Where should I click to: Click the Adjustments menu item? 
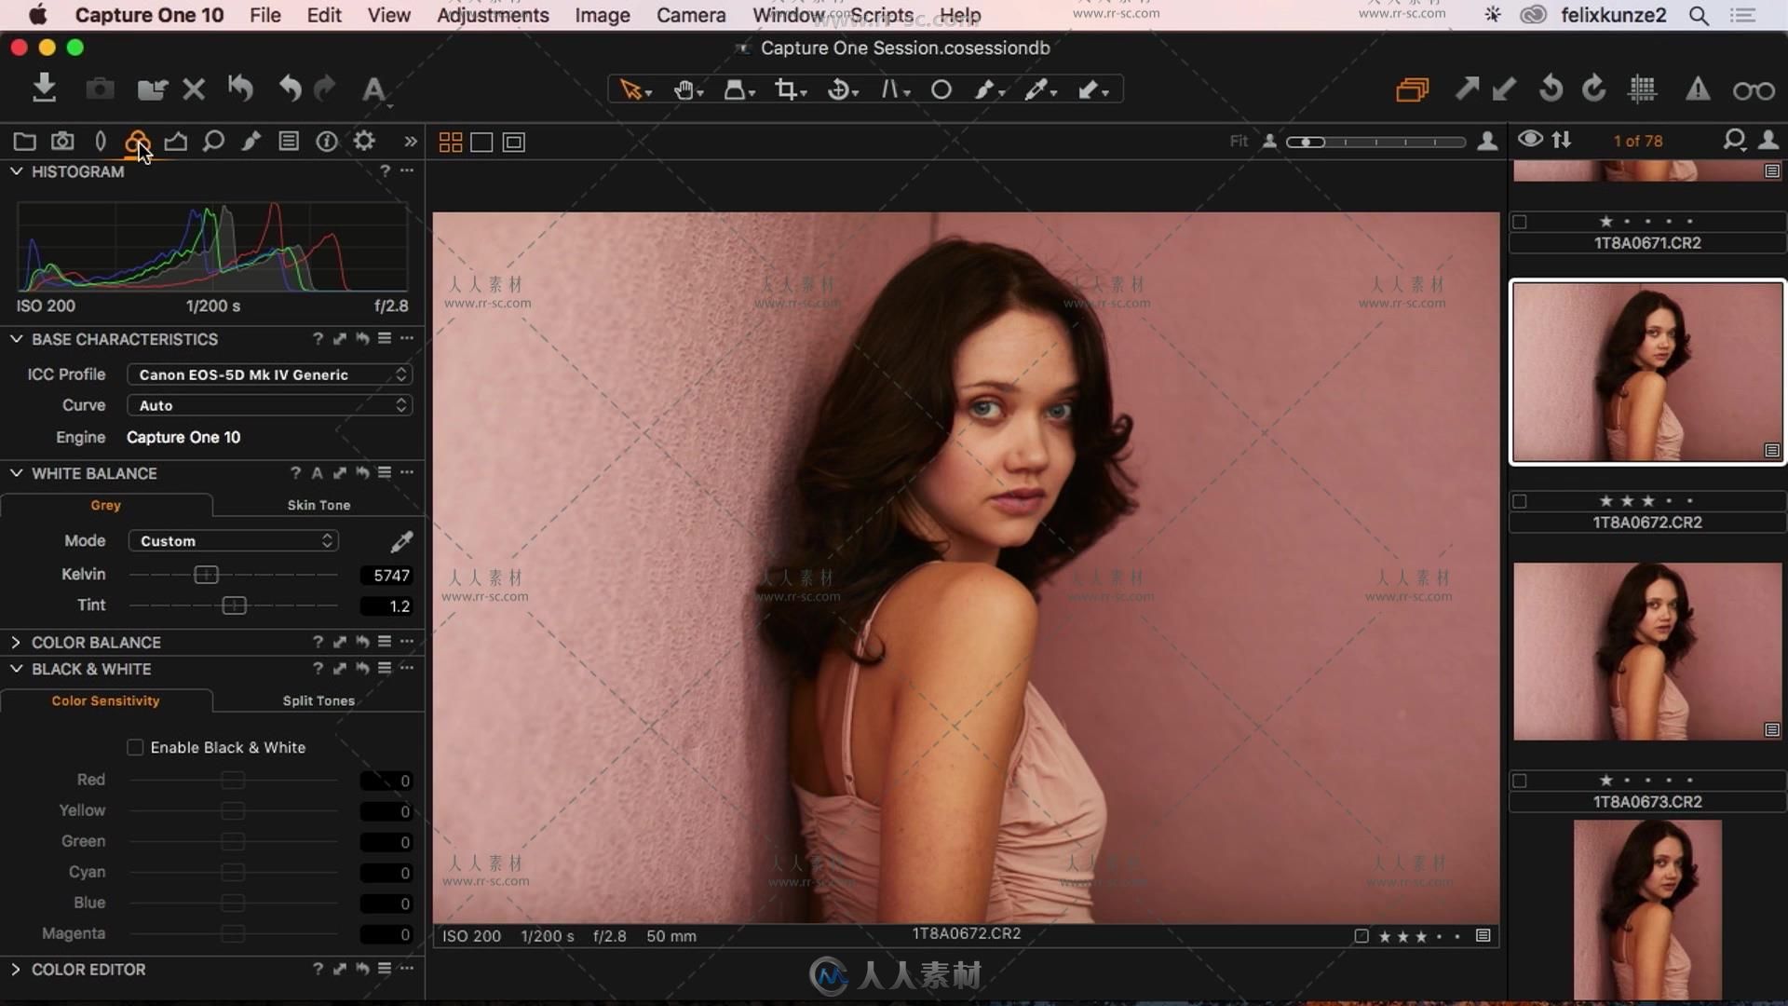(494, 15)
